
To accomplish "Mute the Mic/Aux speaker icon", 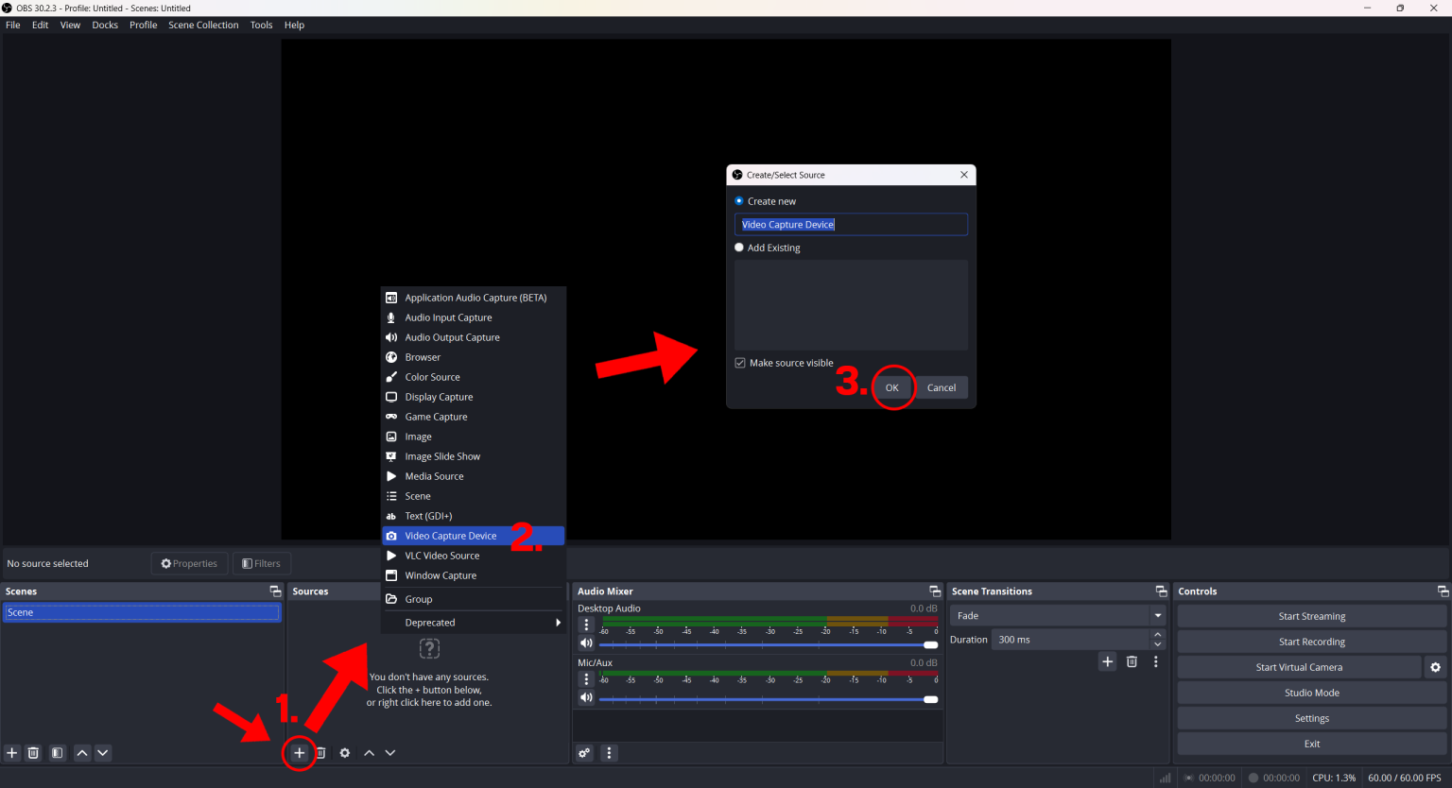I will point(586,698).
